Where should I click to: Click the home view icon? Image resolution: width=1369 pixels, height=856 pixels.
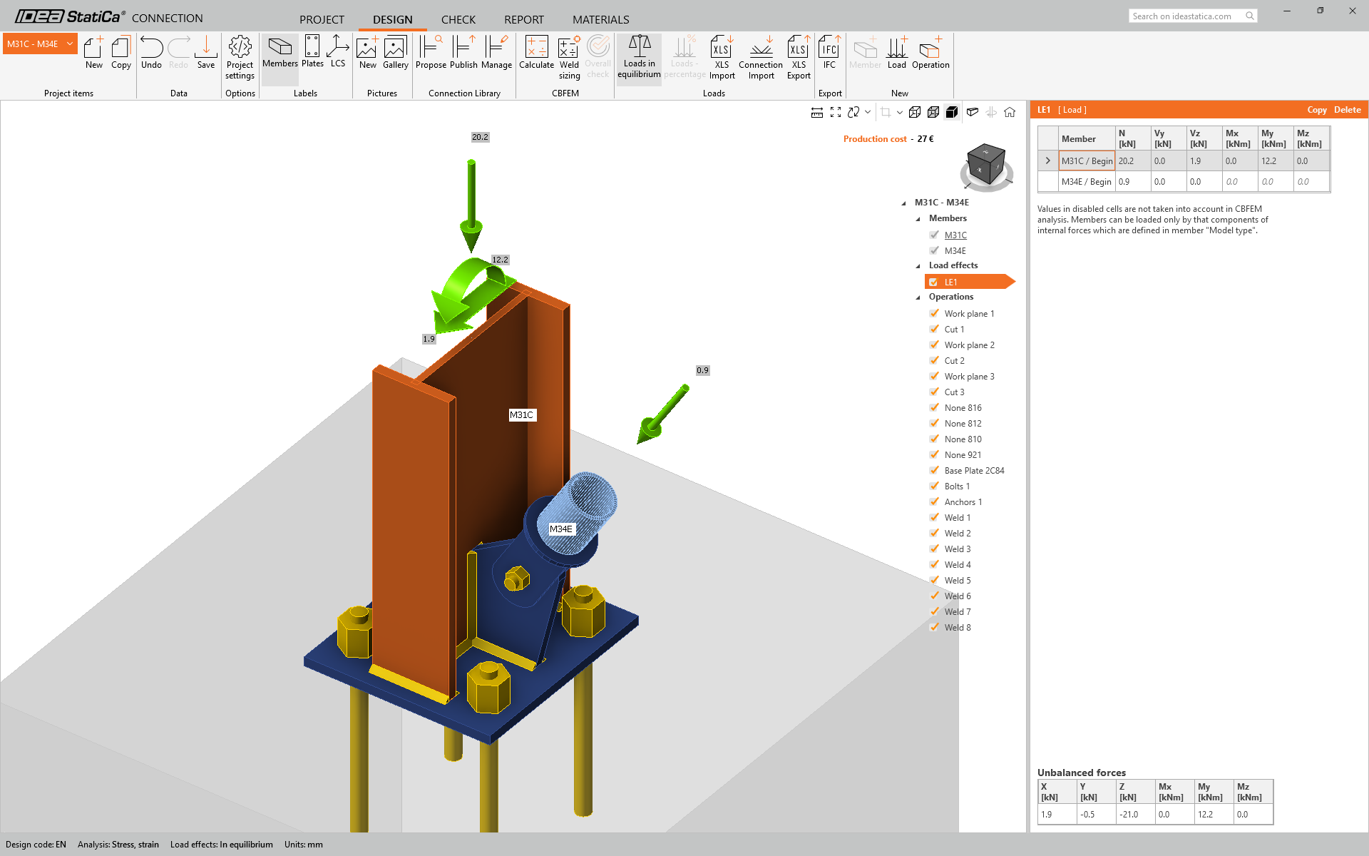click(1010, 112)
